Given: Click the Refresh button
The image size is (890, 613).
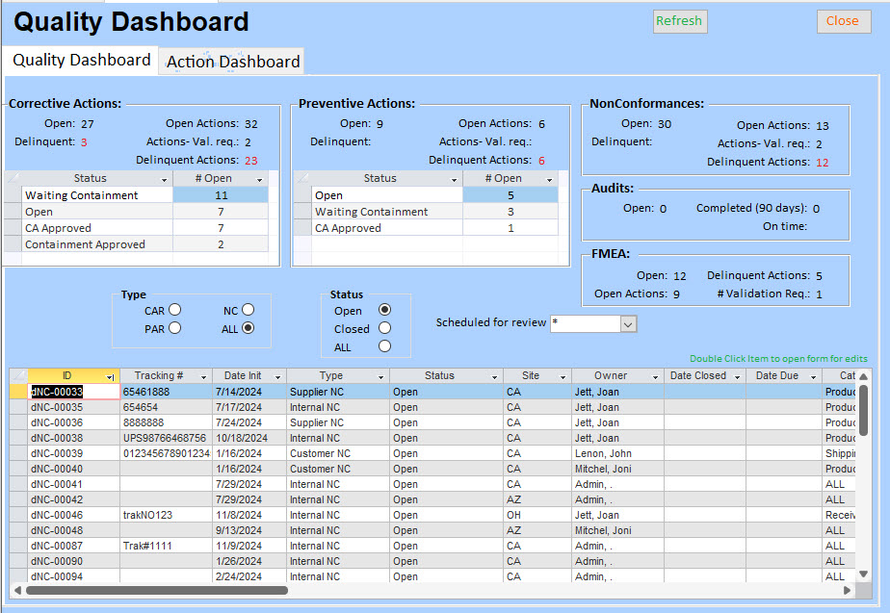Looking at the screenshot, I should (679, 21).
